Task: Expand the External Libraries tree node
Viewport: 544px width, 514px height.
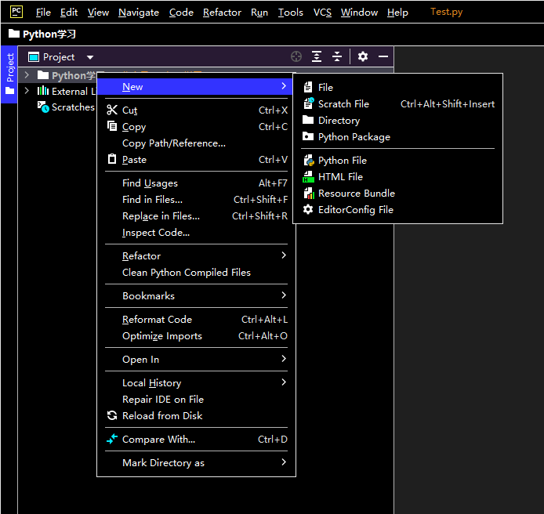Action: 27,91
